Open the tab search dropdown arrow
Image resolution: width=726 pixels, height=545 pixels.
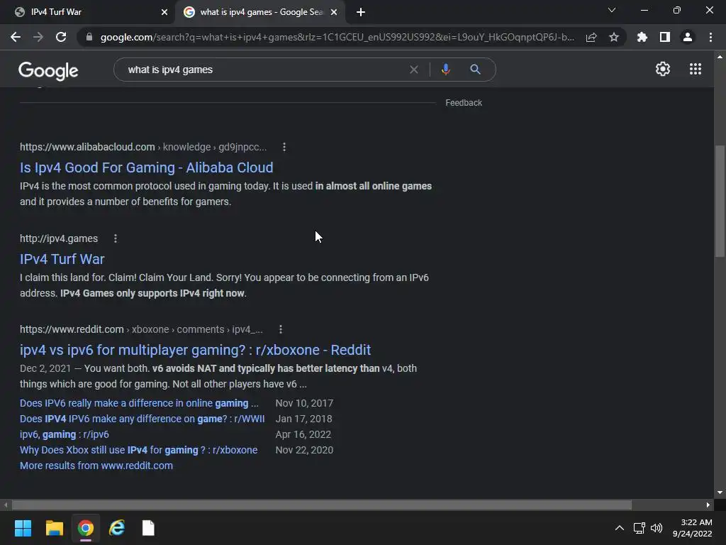coord(612,10)
